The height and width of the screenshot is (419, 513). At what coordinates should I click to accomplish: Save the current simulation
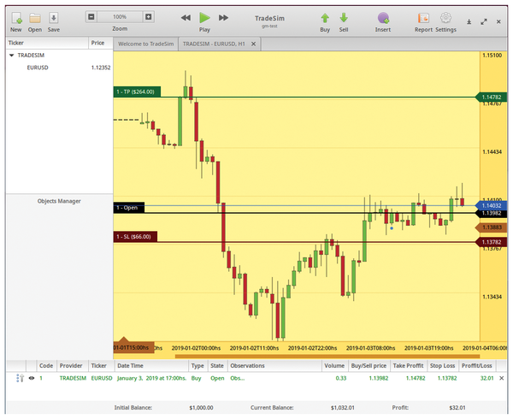53,22
